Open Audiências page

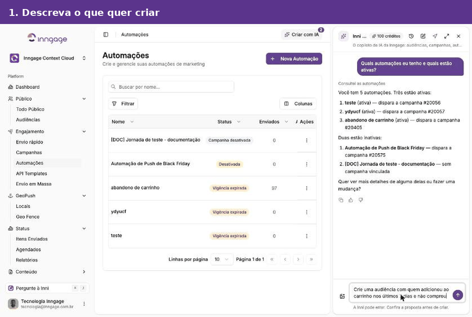click(28, 120)
